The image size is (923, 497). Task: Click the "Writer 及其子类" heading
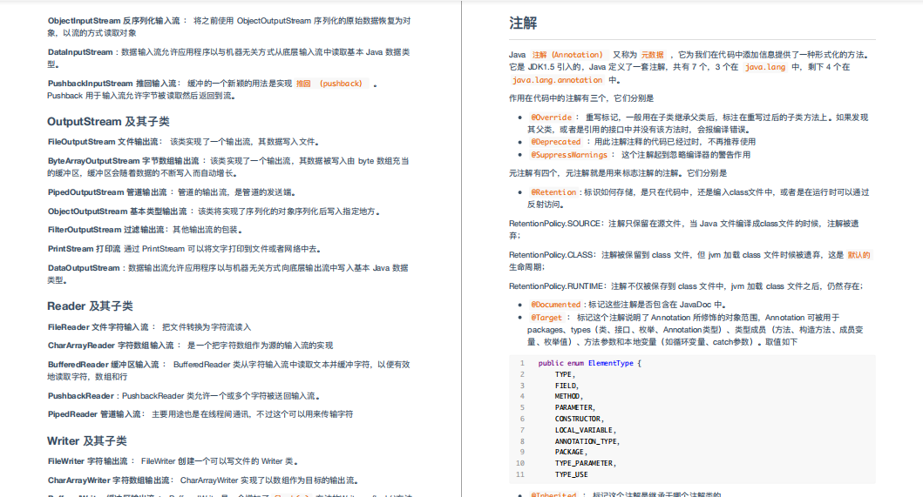coord(87,441)
